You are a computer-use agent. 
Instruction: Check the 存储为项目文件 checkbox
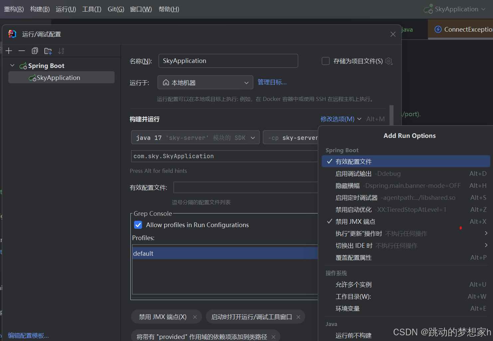coord(325,61)
